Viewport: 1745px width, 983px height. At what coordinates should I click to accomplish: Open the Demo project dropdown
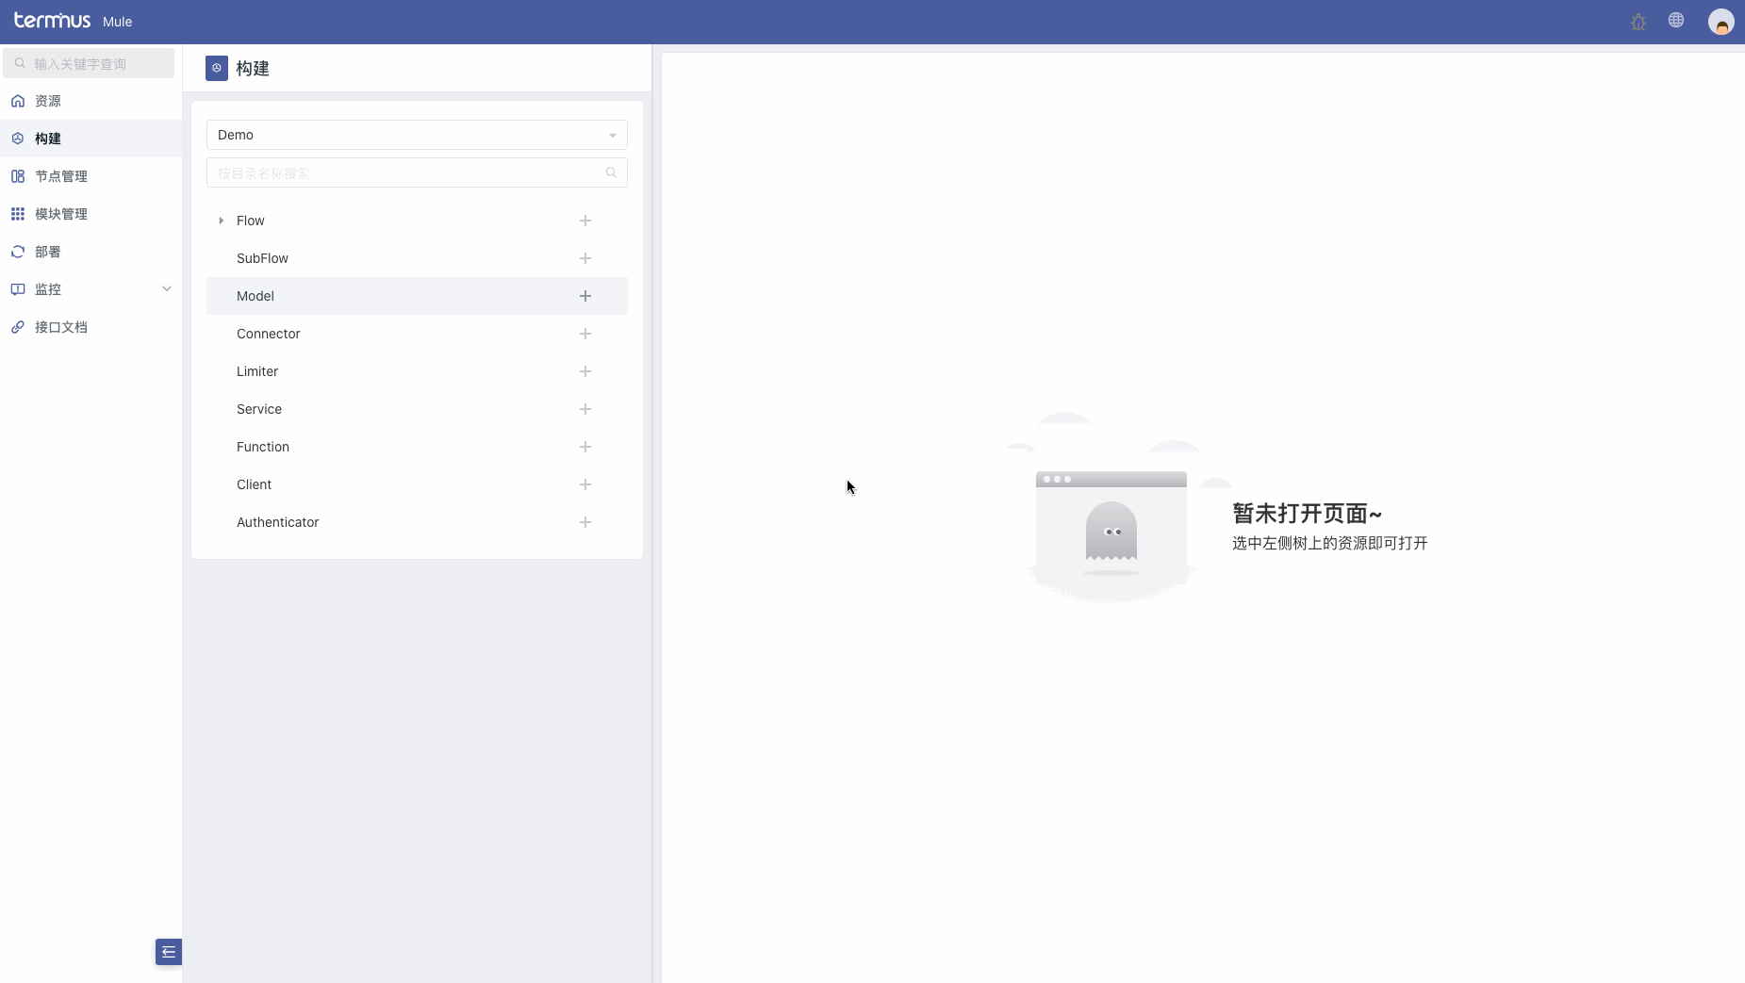417,135
